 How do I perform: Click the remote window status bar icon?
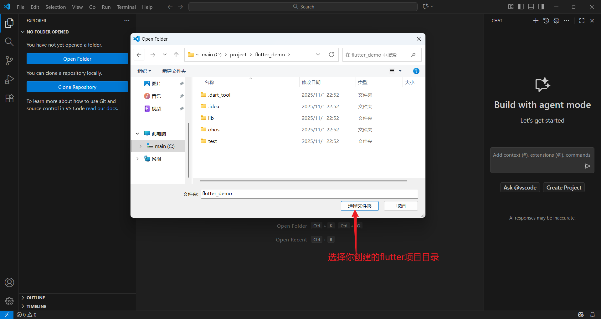click(7, 315)
